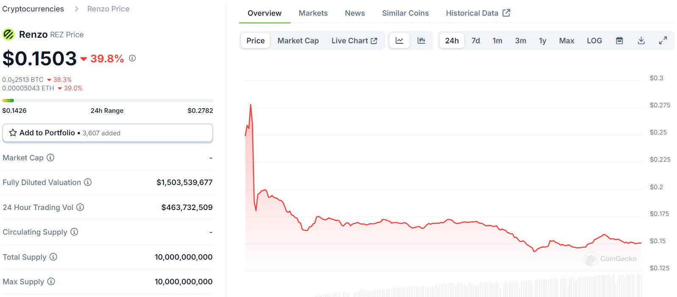Click info icon beside 24 Hour Trading Vol
The width and height of the screenshot is (677, 297).
[80, 207]
